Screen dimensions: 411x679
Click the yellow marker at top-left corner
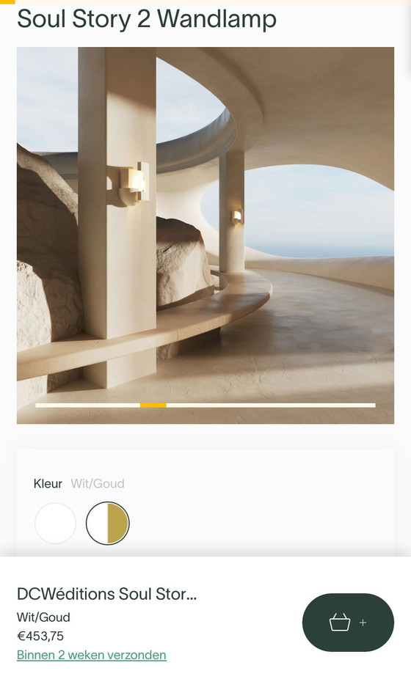click(7, 1)
